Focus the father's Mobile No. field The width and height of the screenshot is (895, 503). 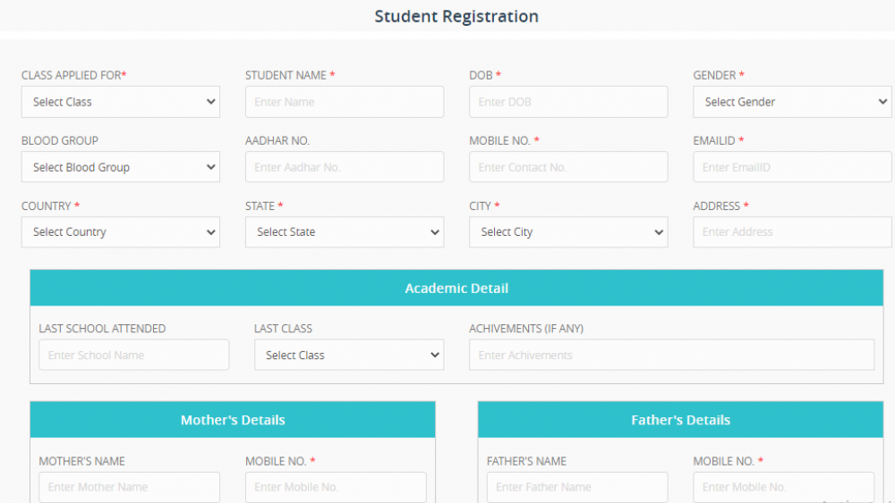[x=782, y=487]
